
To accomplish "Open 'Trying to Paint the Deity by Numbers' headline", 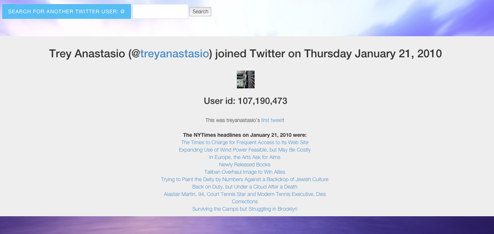I will tap(245, 179).
